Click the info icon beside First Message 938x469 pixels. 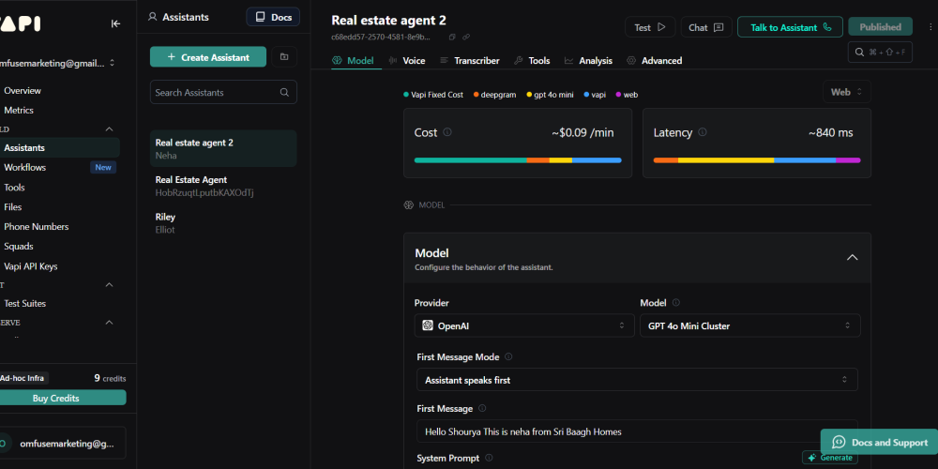(x=482, y=409)
